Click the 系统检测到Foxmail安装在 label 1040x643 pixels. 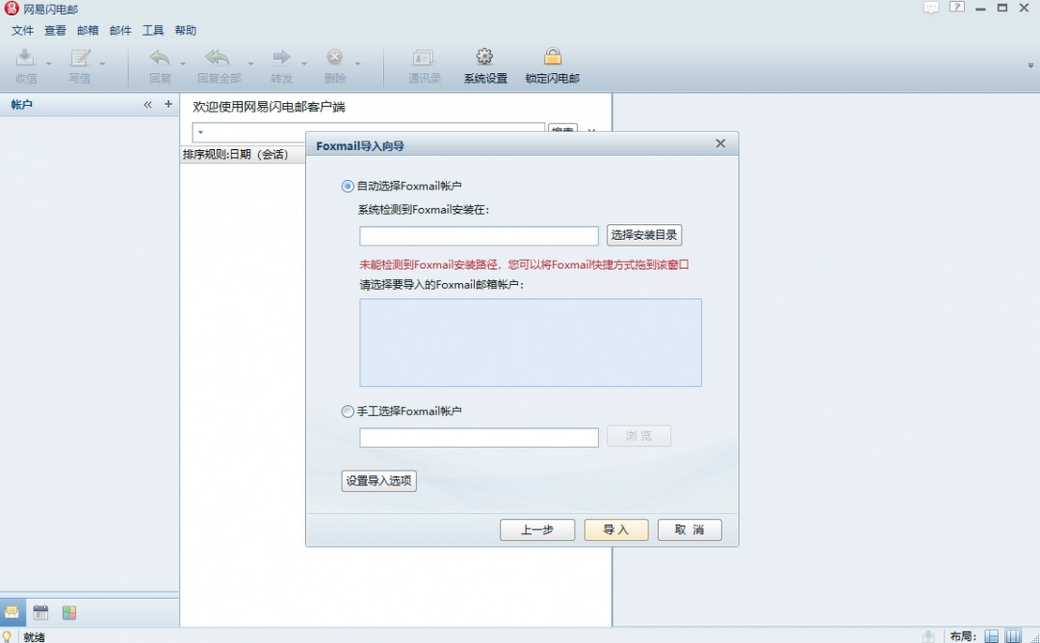click(x=423, y=210)
